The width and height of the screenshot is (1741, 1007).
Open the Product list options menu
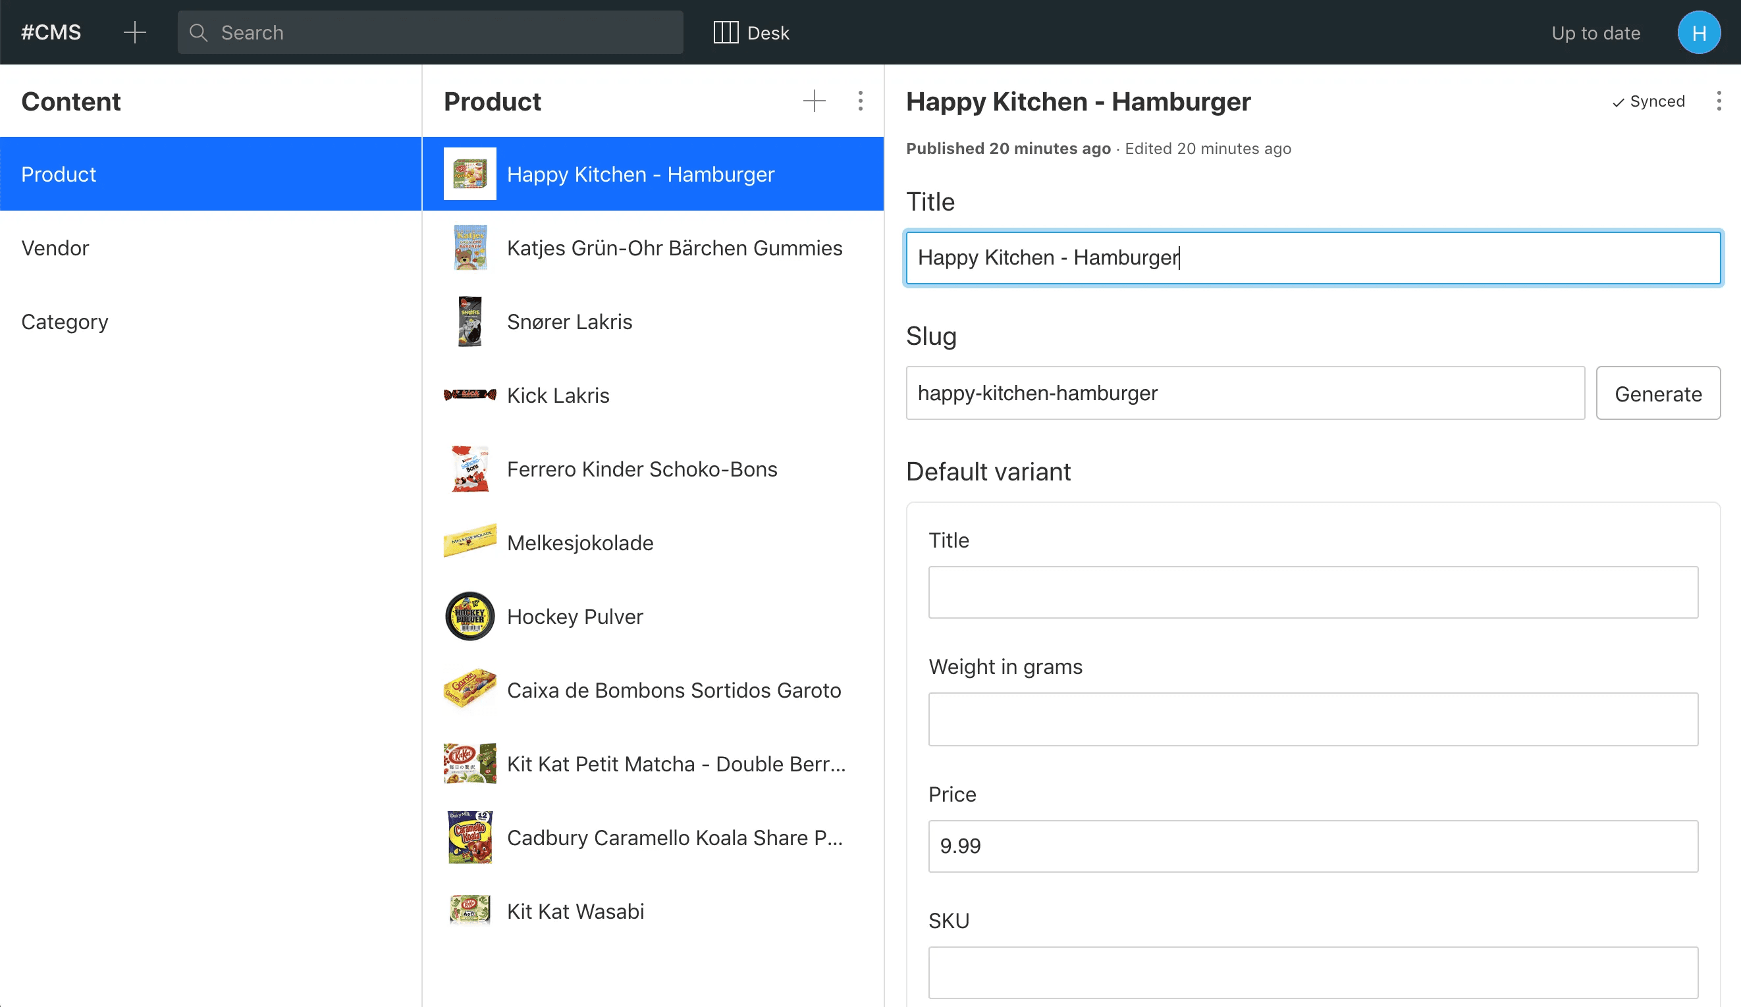860,101
